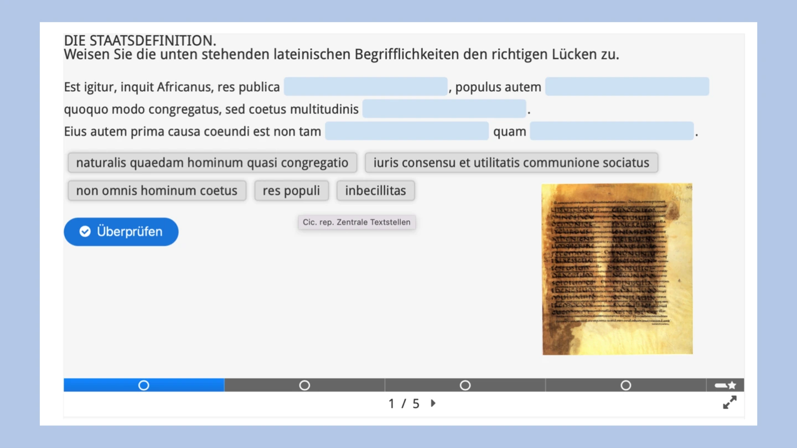The height and width of the screenshot is (448, 797).
Task: Select the 'non omnis hominum coetus' chip
Action: click(x=157, y=191)
